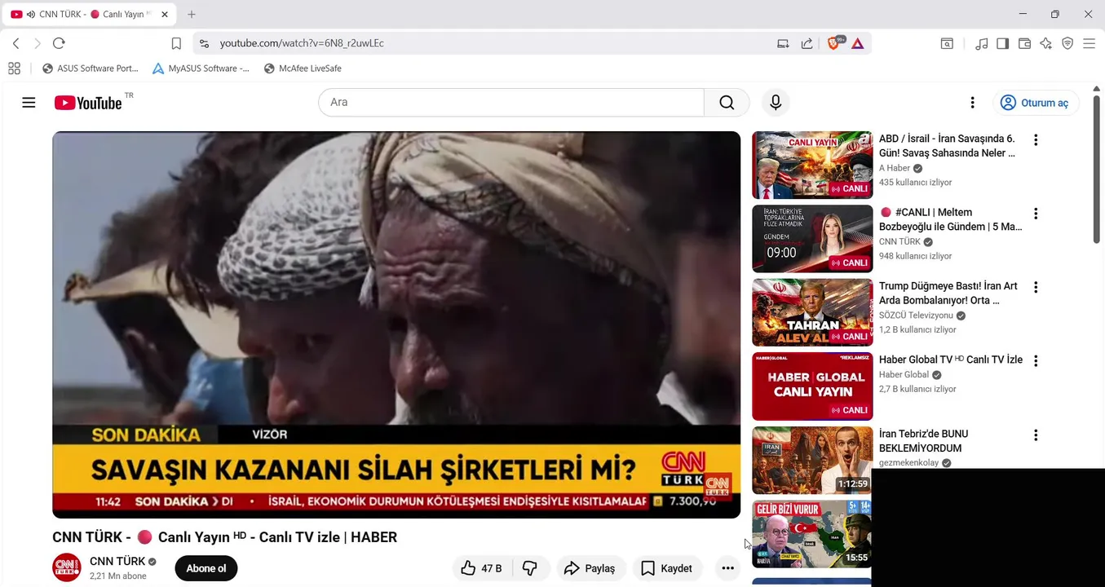Reload the page
Image resolution: width=1105 pixels, height=587 pixels.
coord(59,43)
